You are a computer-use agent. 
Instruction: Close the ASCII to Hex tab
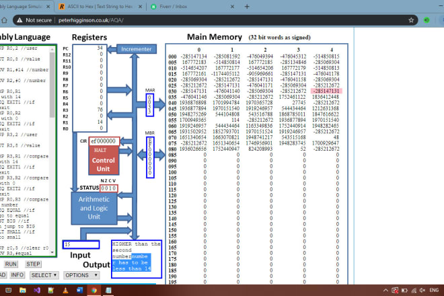pos(140,7)
